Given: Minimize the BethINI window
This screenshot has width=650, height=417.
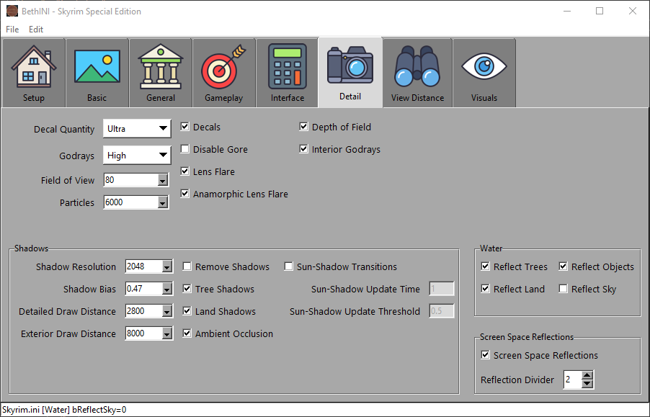Looking at the screenshot, I should [x=567, y=12].
